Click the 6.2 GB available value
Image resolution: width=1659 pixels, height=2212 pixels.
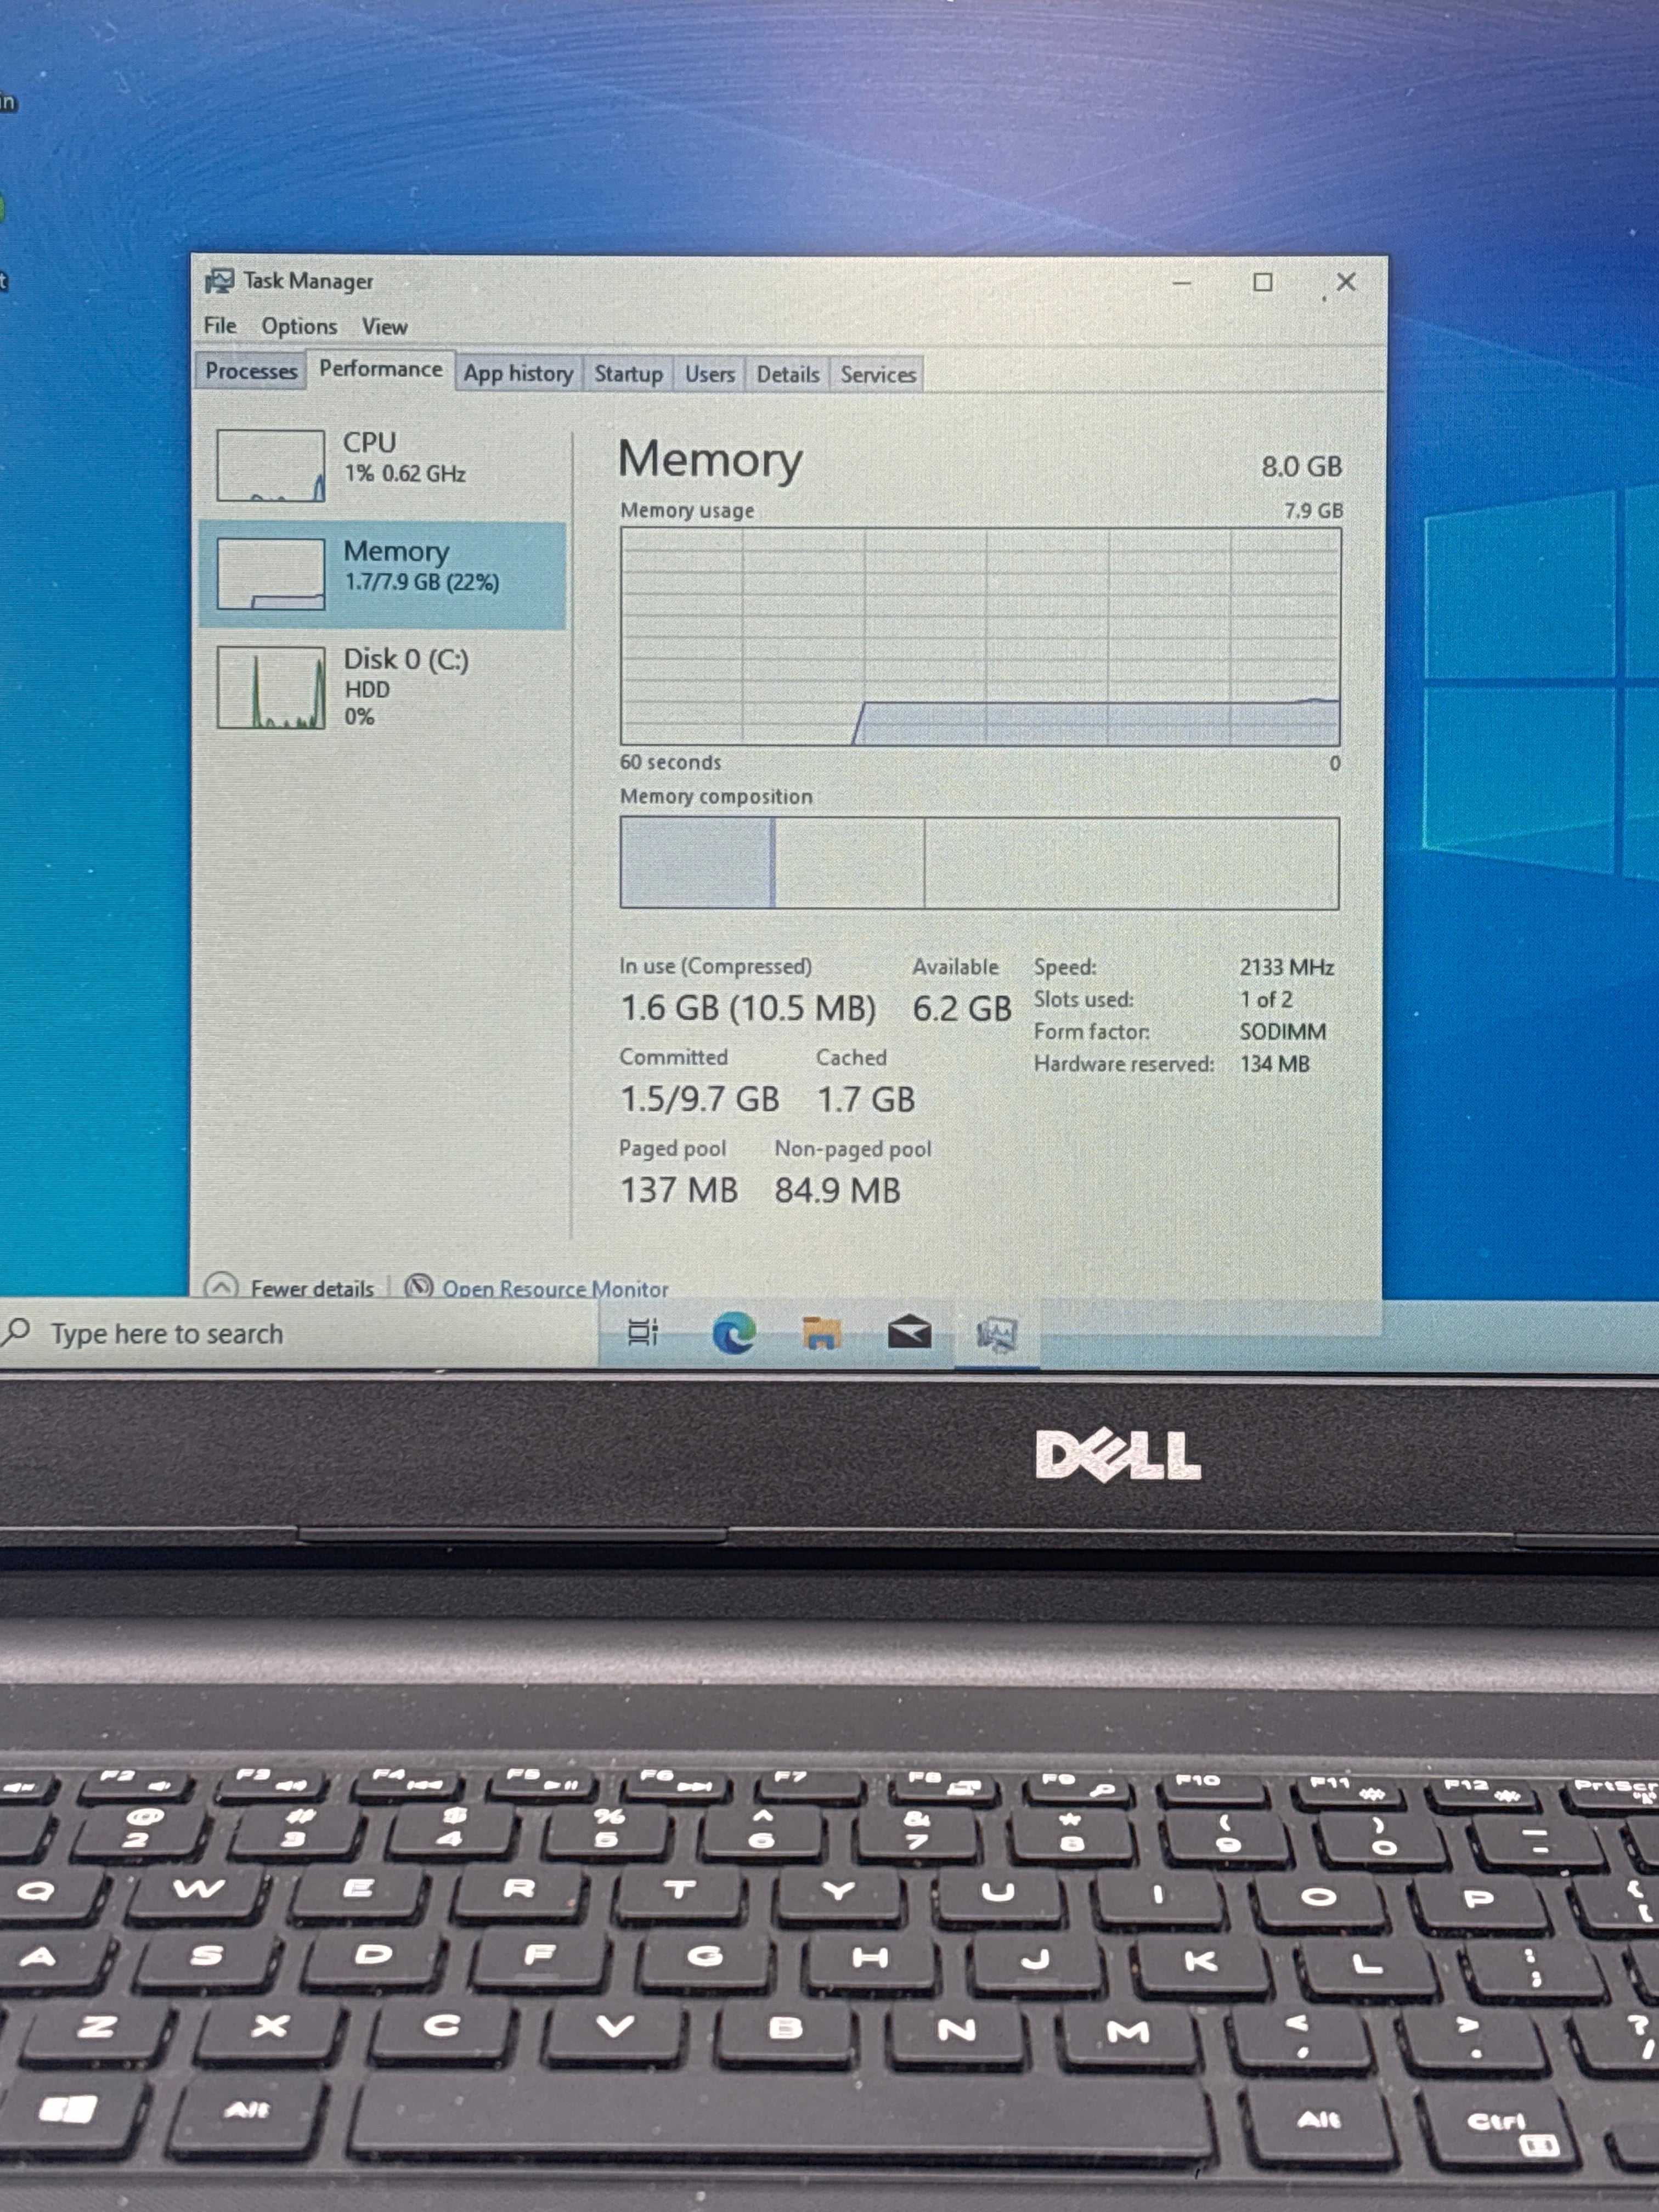tap(962, 1008)
